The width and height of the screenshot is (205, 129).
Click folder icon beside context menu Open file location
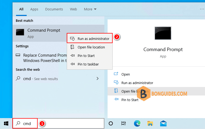pyautogui.click(x=72, y=47)
